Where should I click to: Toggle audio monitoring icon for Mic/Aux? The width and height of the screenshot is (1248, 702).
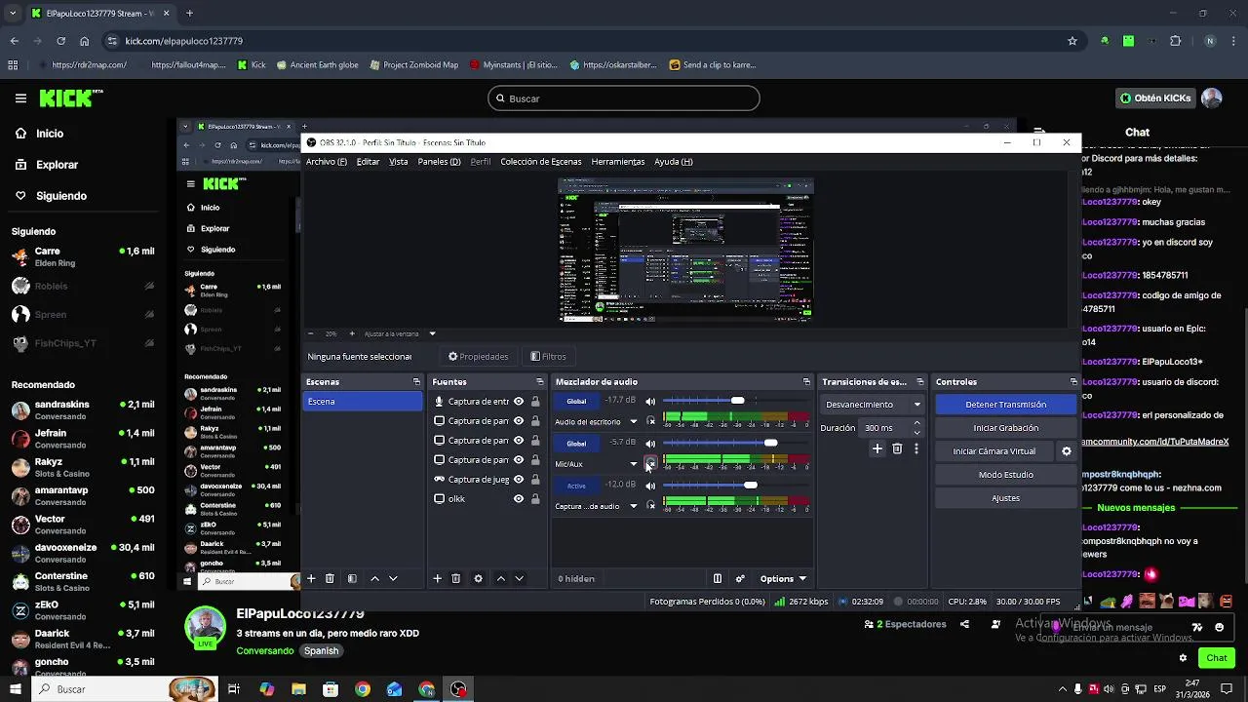(x=651, y=463)
